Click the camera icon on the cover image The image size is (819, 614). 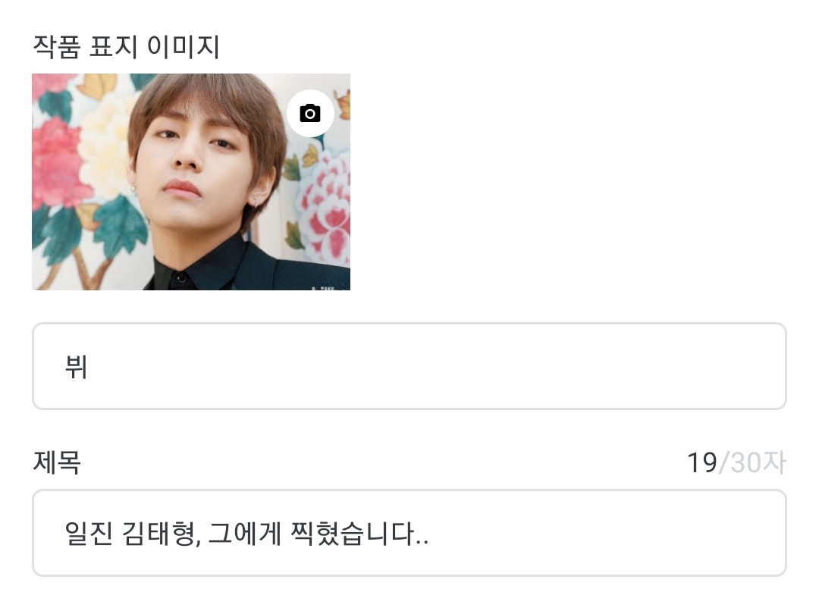(x=310, y=114)
